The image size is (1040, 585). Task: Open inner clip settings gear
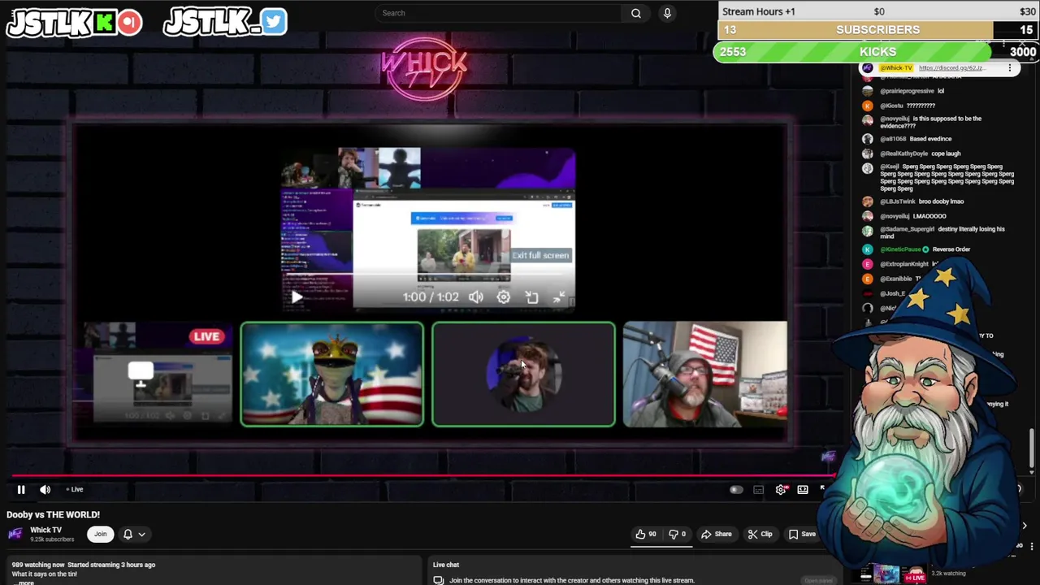point(504,297)
